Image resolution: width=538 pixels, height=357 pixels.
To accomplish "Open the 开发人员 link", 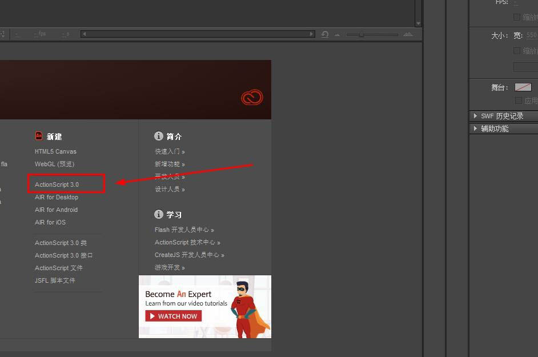I will [170, 177].
